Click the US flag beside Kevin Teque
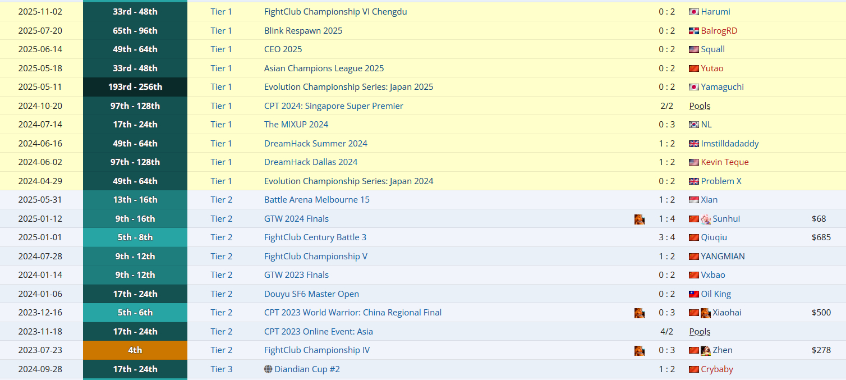 tap(694, 162)
